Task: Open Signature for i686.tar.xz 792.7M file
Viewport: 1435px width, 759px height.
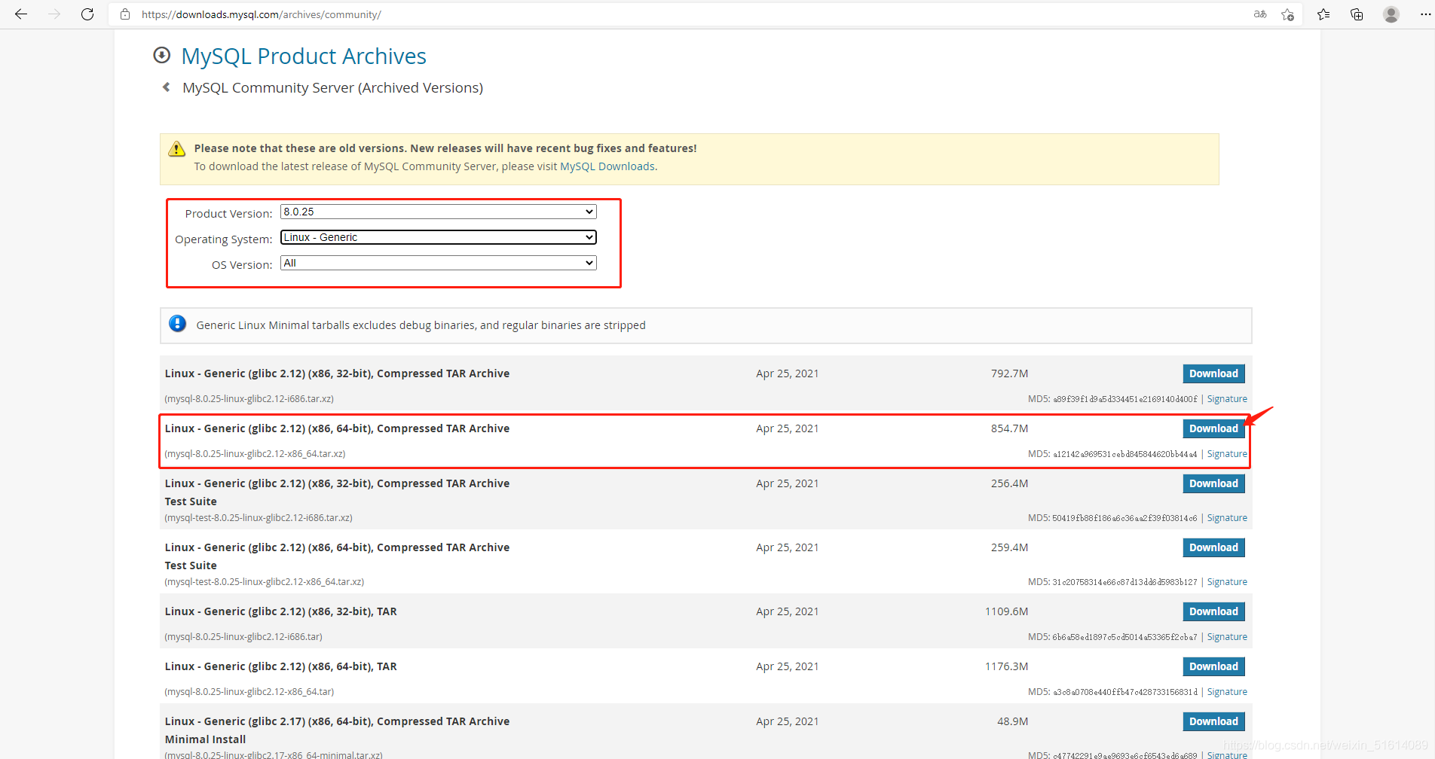Action: (1227, 399)
